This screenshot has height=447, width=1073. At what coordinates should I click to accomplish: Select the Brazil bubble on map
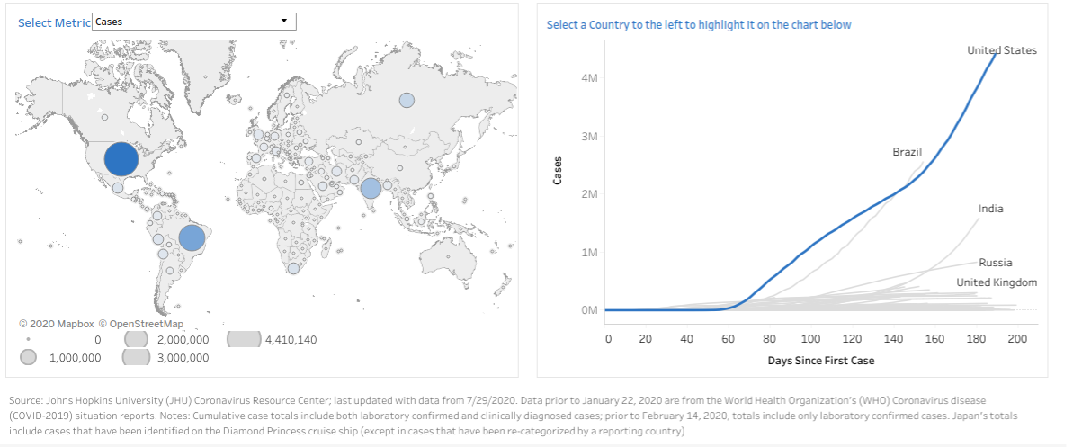pyautogui.click(x=192, y=238)
